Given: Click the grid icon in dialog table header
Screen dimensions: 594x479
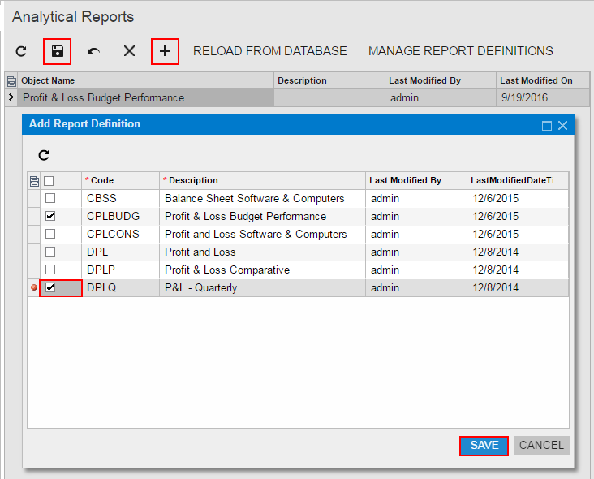Looking at the screenshot, I should click(33, 181).
